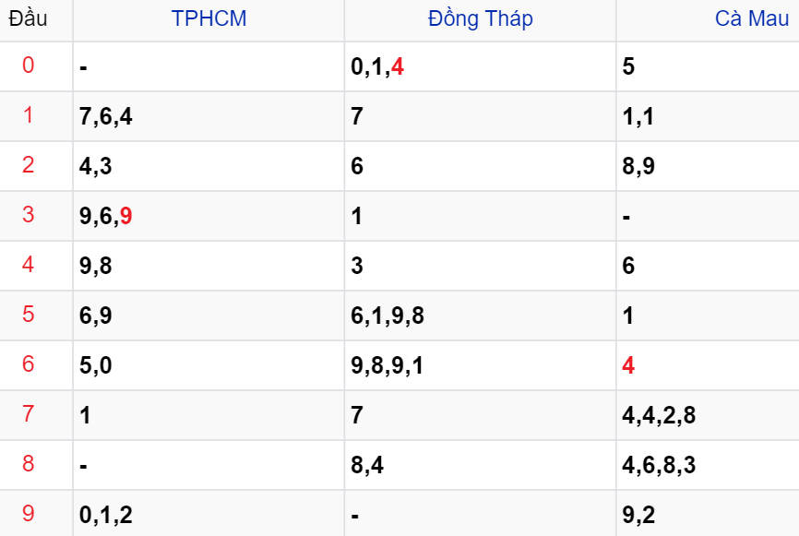Click the Đồng Tháp cell showing 0,1,4
This screenshot has height=536, width=799.
point(377,66)
